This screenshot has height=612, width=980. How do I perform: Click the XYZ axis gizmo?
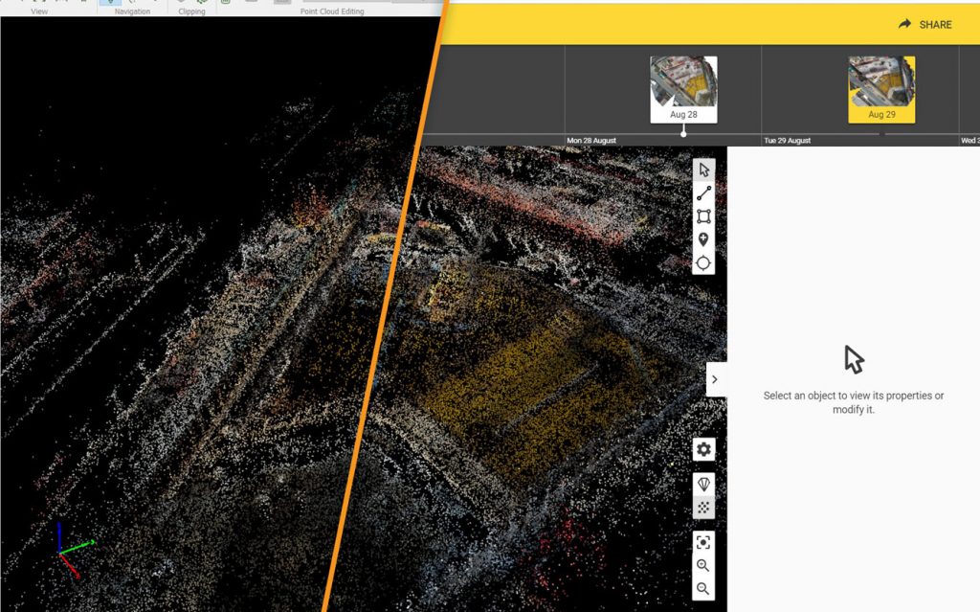tap(65, 552)
